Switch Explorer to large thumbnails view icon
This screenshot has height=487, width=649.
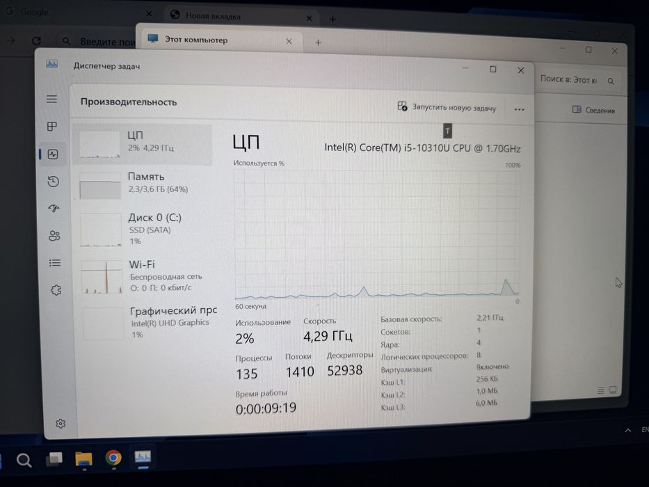coord(613,390)
